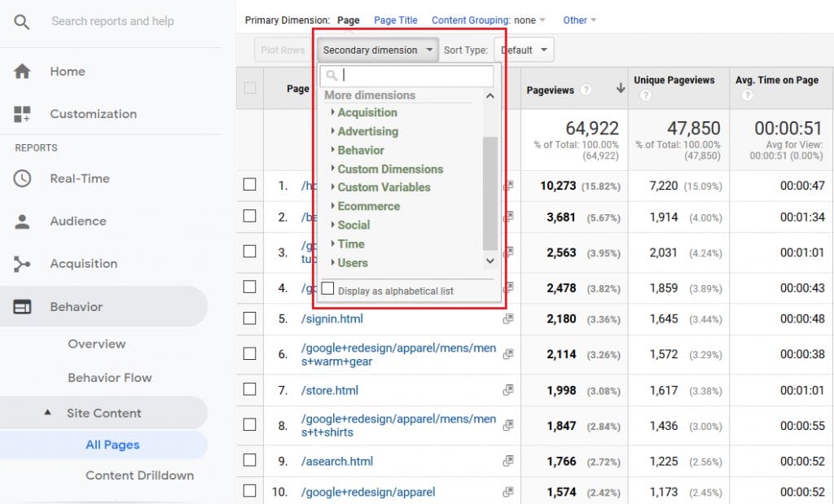Click scrollbar thumb in dimension list

(489, 194)
